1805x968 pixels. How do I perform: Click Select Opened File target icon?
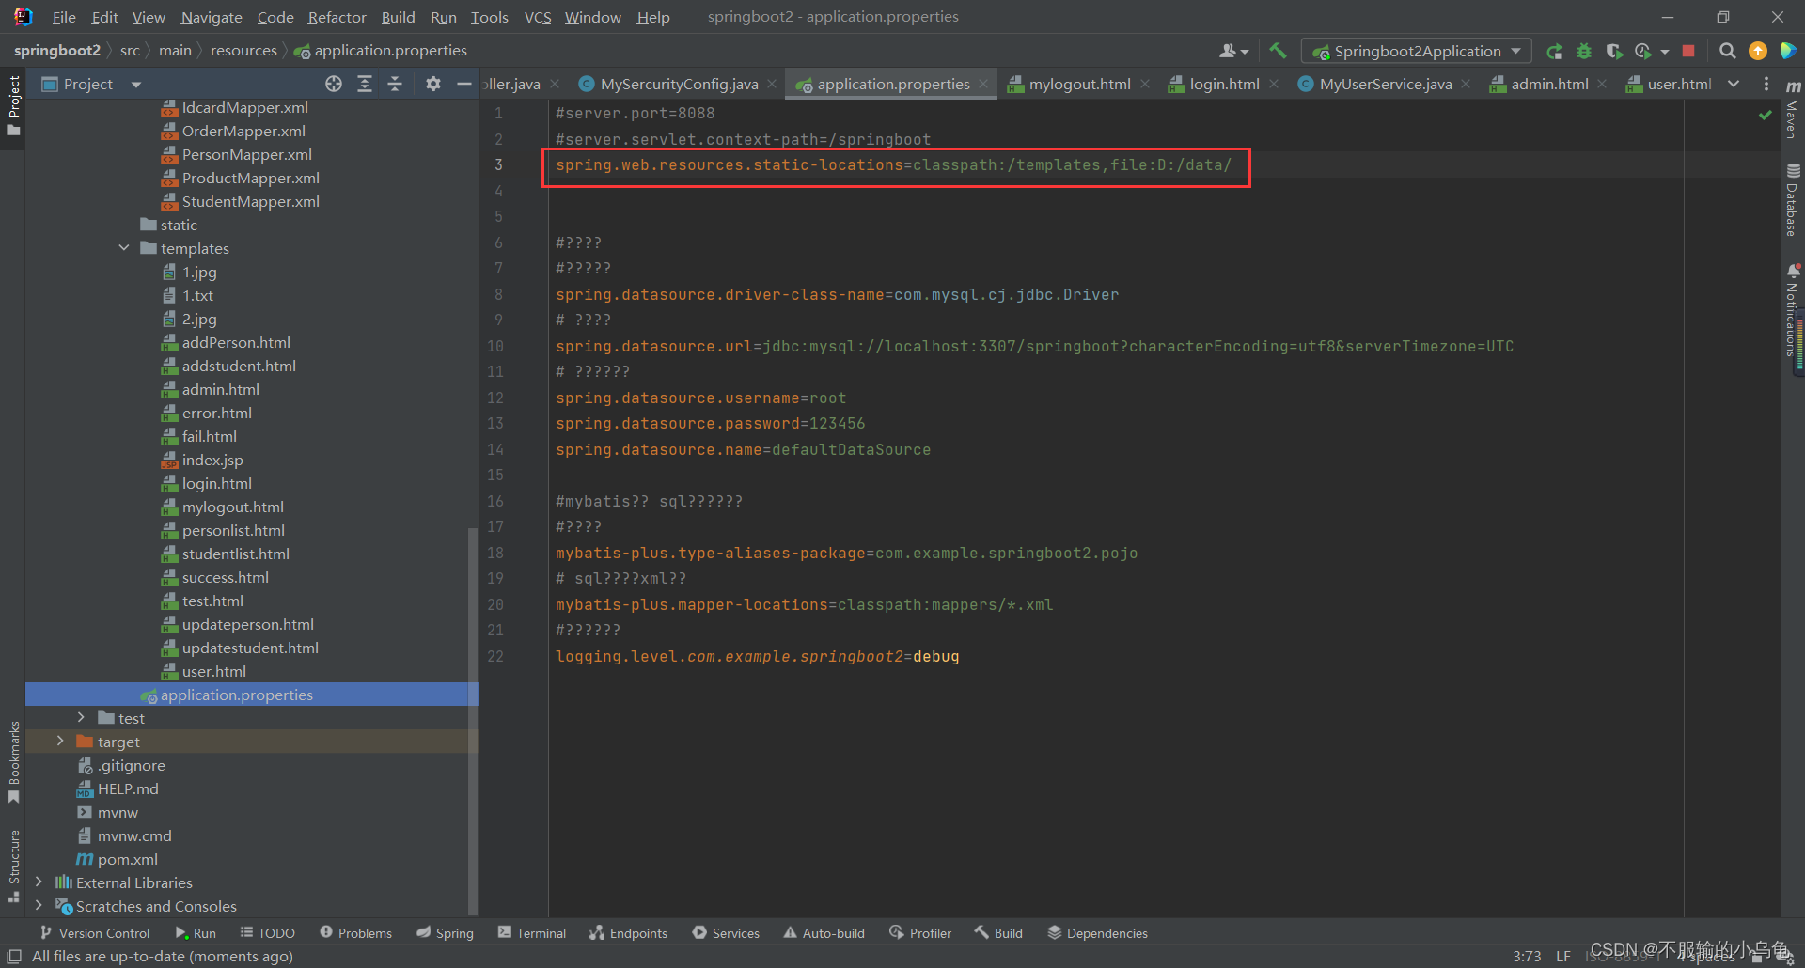[x=334, y=84]
